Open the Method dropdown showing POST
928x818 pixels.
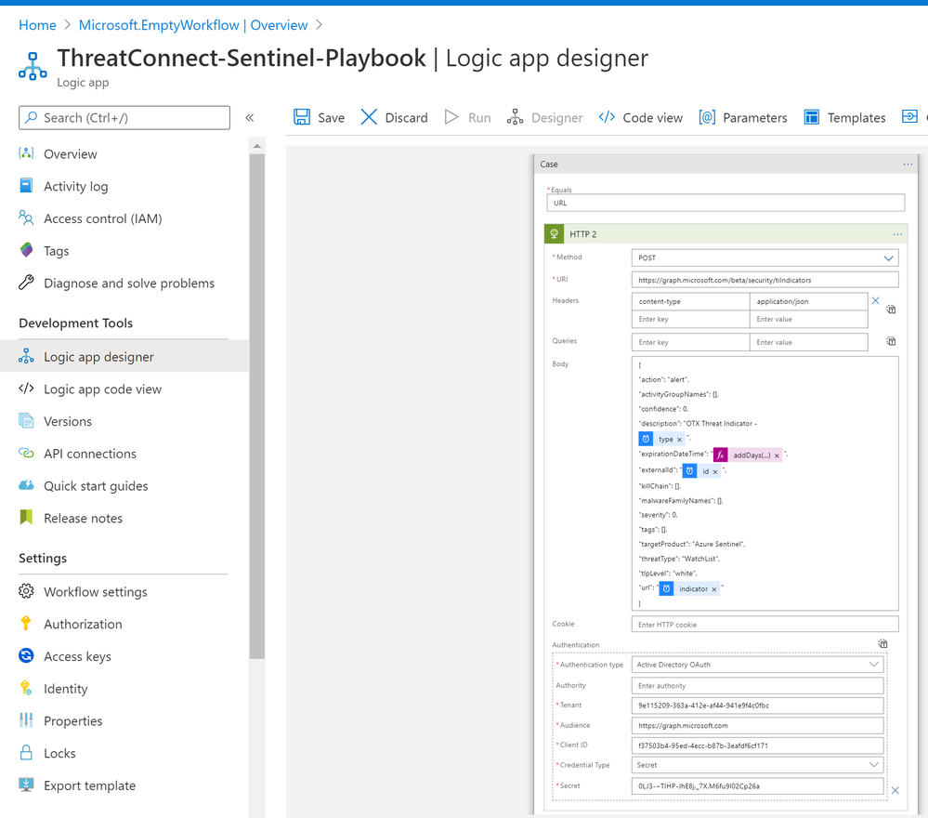765,257
